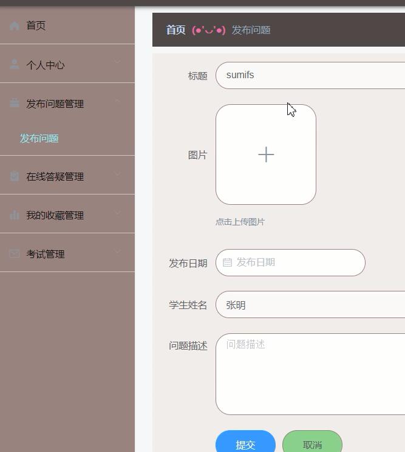Click the 学生姓名 field label

tap(188, 305)
